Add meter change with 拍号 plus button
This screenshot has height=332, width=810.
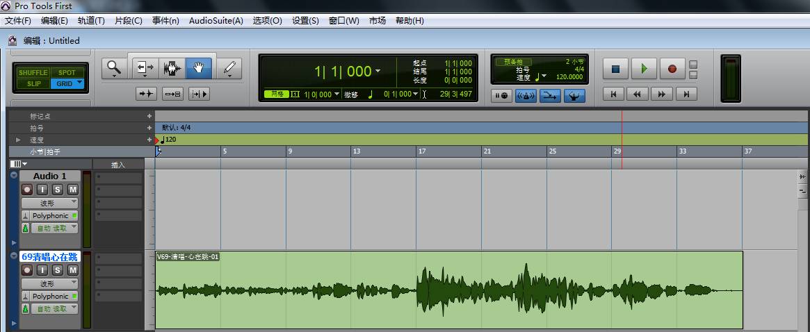[x=149, y=128]
